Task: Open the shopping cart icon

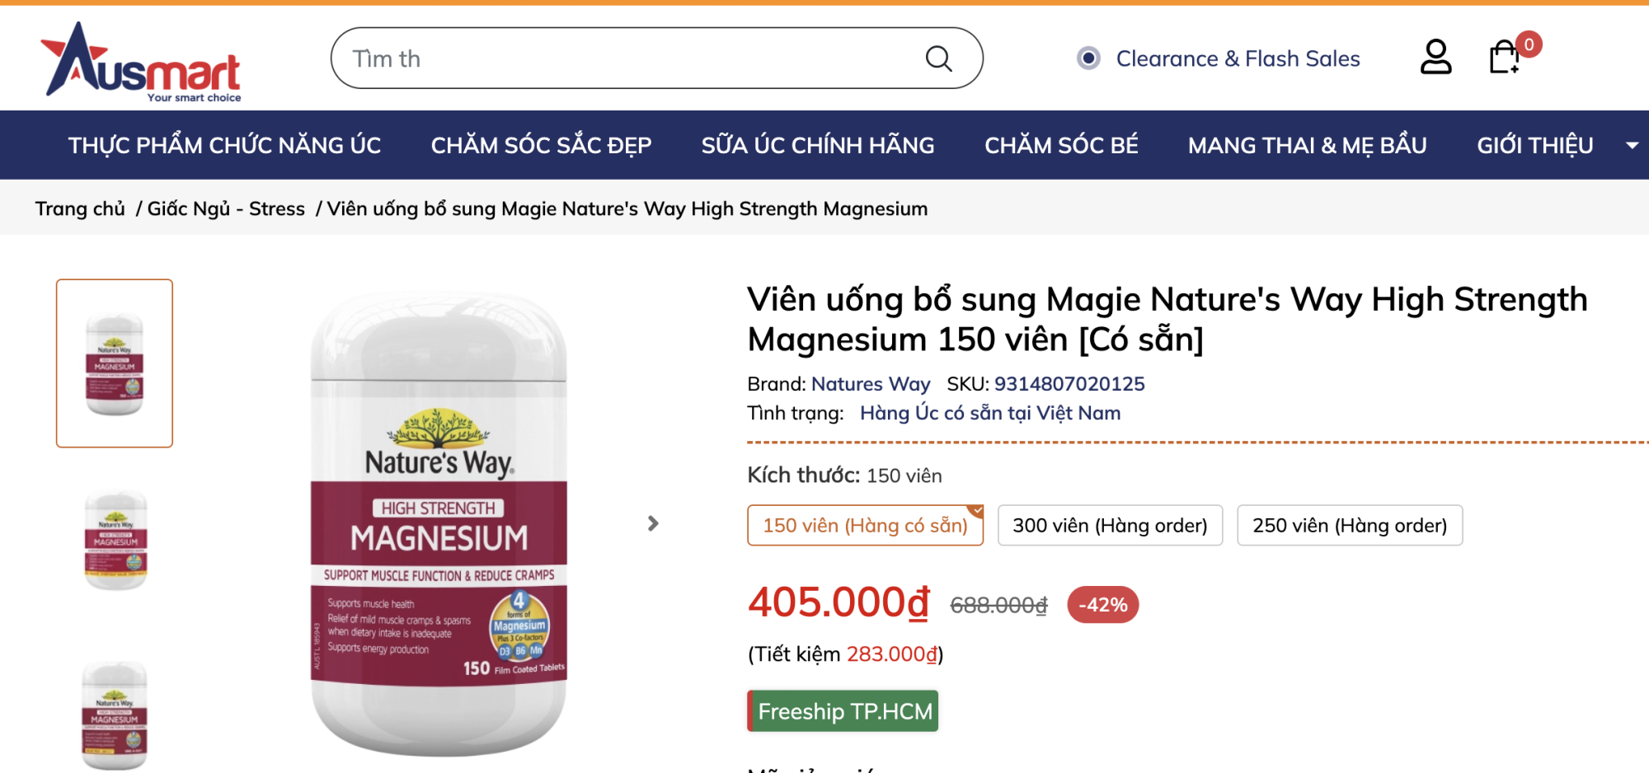Action: 1505,58
